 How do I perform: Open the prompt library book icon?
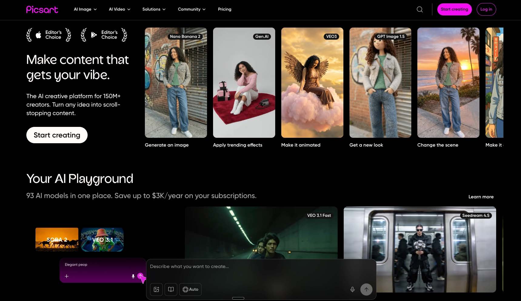pyautogui.click(x=171, y=289)
